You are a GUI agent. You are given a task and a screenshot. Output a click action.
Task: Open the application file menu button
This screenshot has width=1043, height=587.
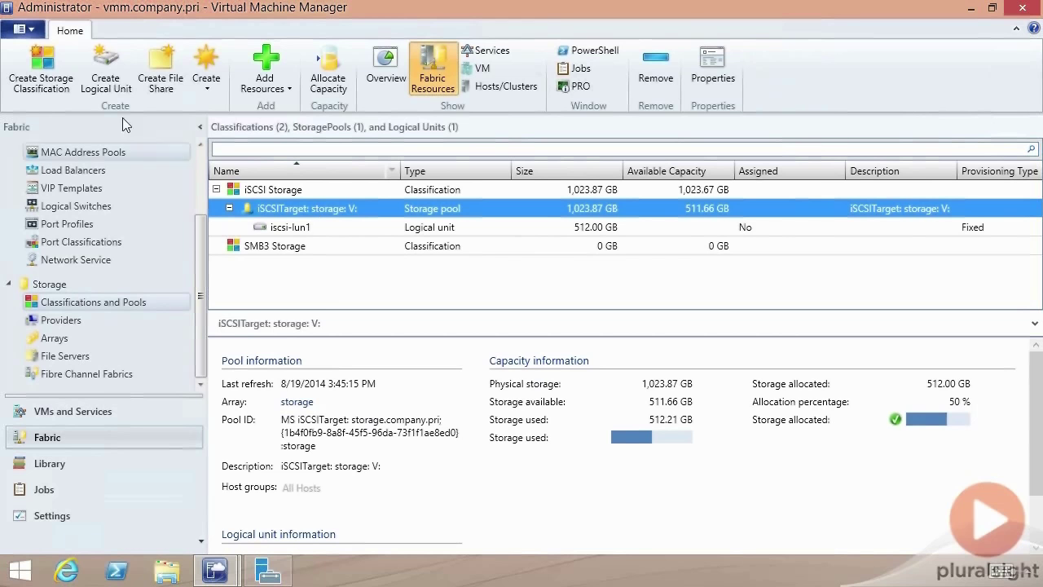[x=24, y=29]
